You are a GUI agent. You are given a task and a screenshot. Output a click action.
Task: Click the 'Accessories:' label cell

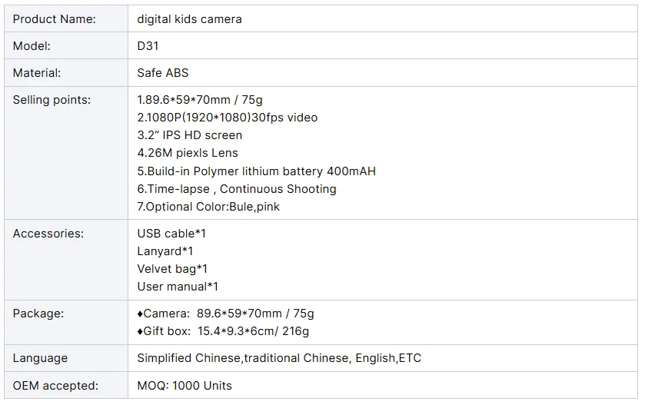(x=66, y=260)
